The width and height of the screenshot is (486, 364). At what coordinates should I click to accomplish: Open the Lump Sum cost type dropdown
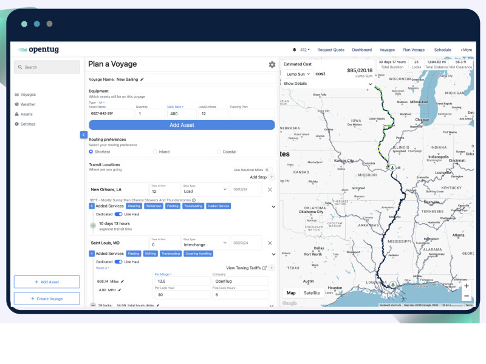click(x=298, y=74)
